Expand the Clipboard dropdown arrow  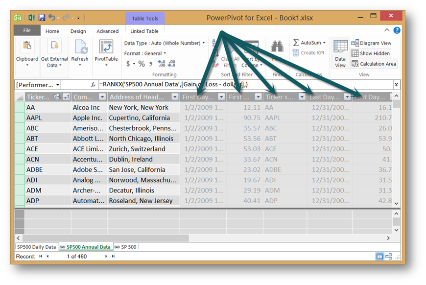pyautogui.click(x=27, y=65)
